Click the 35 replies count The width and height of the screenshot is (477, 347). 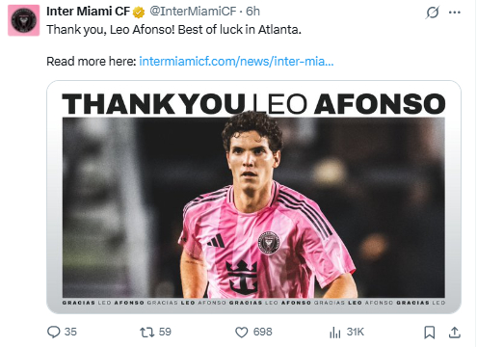click(70, 332)
